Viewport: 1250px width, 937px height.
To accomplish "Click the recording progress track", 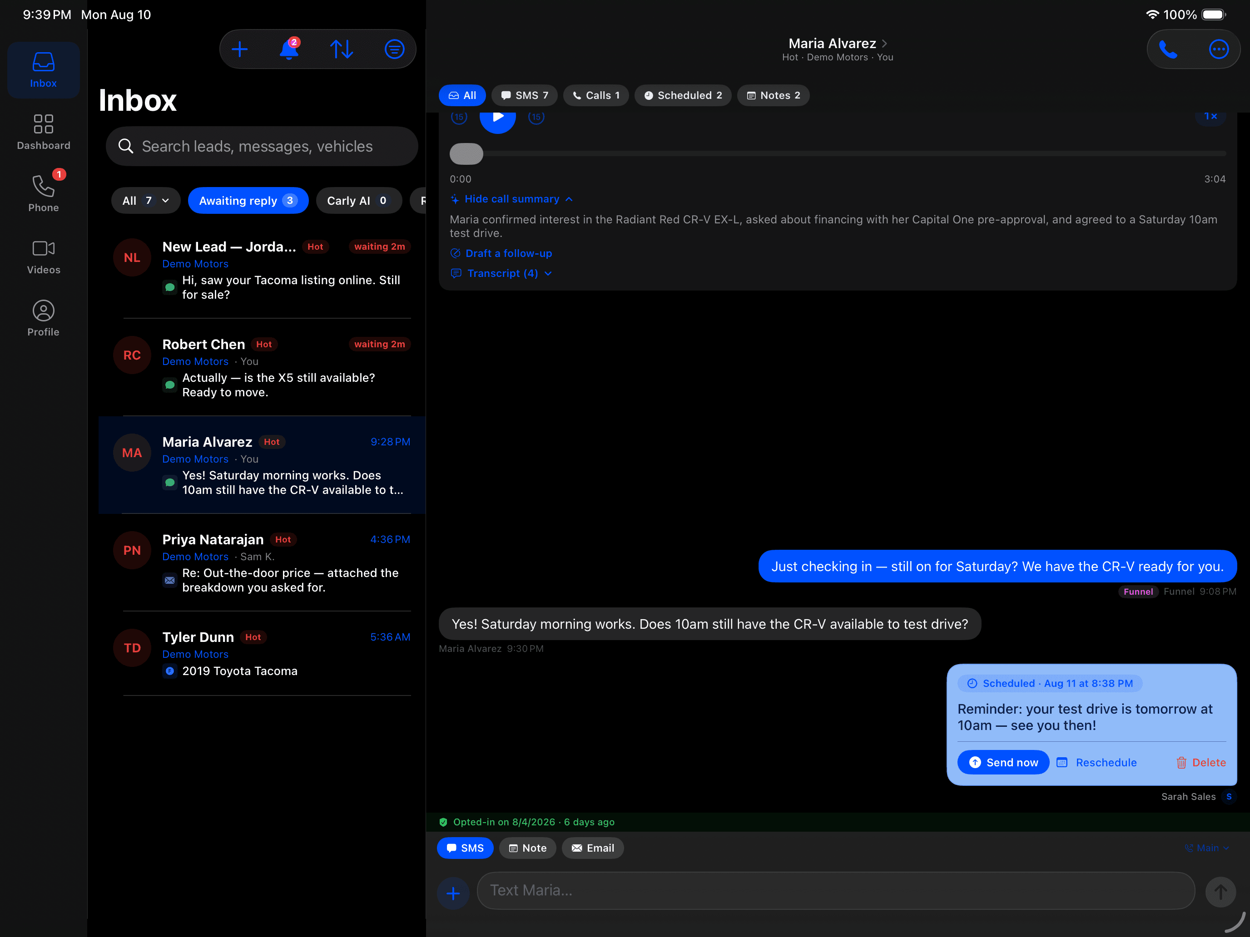I will click(838, 153).
